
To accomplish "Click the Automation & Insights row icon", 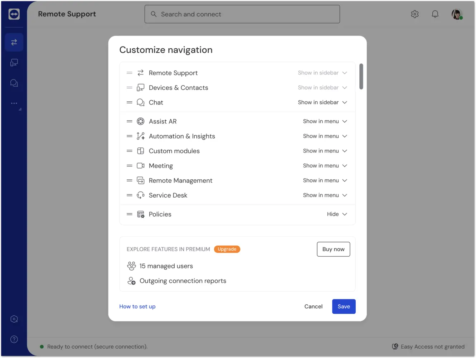I will (141, 136).
